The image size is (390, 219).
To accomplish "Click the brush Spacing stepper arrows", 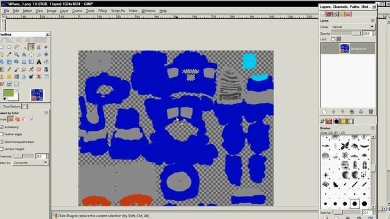I will tap(374, 212).
